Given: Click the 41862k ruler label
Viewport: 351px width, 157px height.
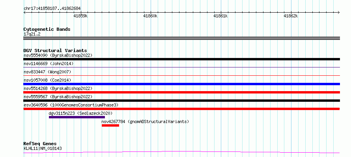Looking at the screenshot, I should click(291, 16).
